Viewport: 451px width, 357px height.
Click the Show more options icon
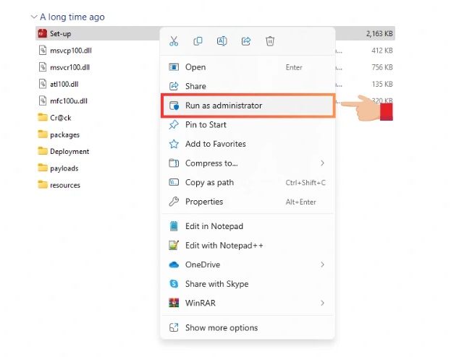pos(174,327)
